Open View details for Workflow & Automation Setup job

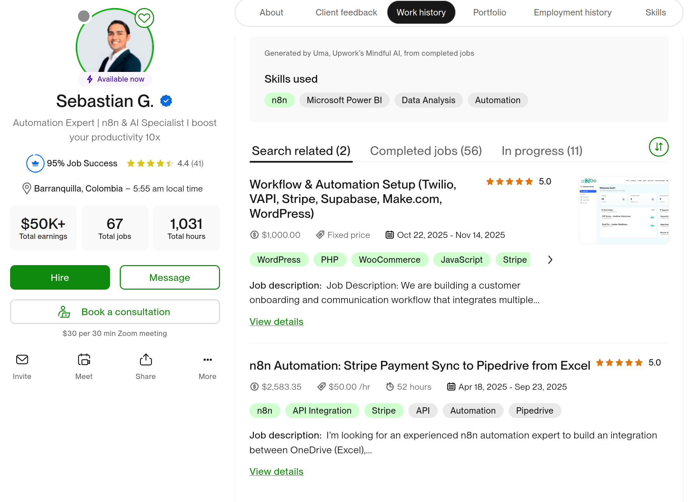point(276,322)
